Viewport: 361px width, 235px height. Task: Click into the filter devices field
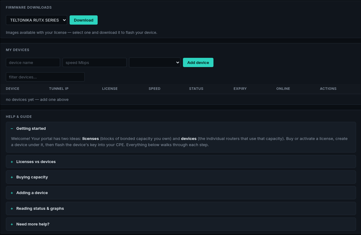coord(45,77)
